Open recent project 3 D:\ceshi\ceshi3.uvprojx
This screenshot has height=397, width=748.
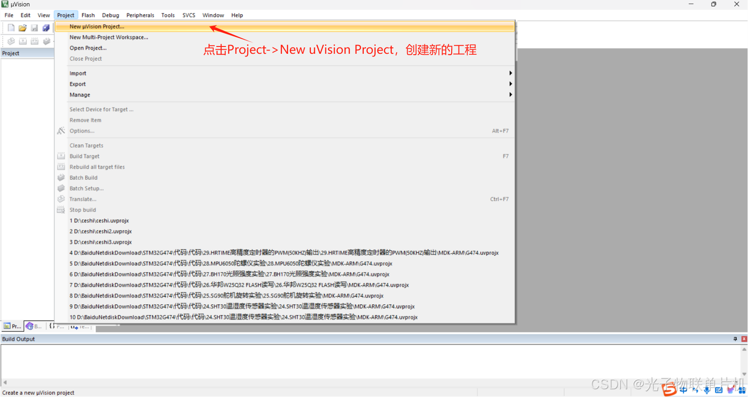click(285, 242)
